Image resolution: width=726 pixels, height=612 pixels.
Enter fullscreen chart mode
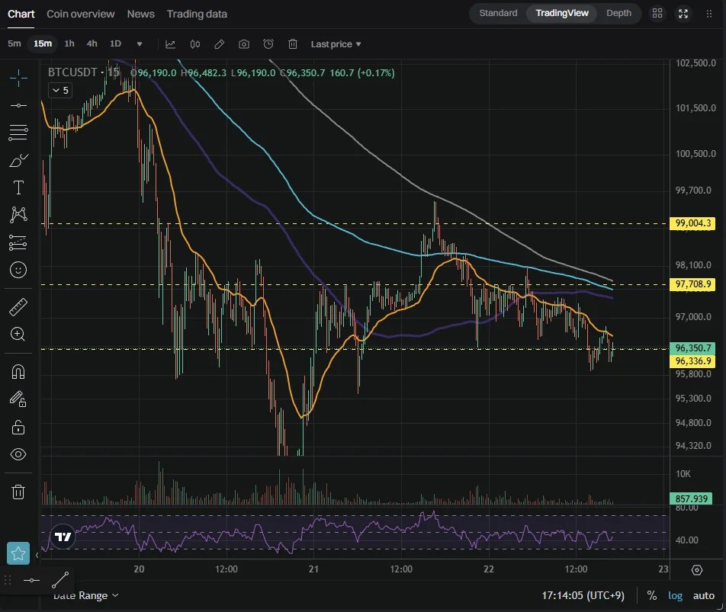click(683, 14)
